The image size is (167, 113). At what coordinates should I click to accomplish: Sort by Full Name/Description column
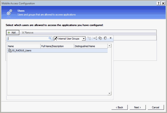click(57, 46)
